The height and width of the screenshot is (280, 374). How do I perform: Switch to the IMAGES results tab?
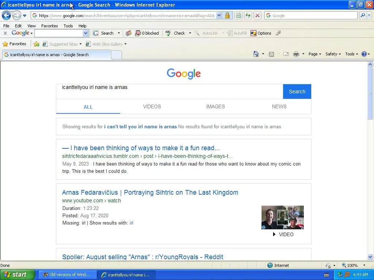pos(215,107)
